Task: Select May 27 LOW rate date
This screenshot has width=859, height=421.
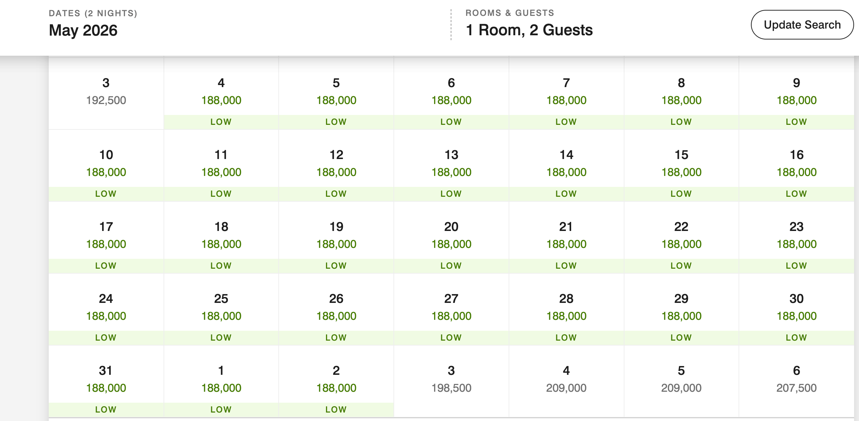Action: tap(451, 309)
